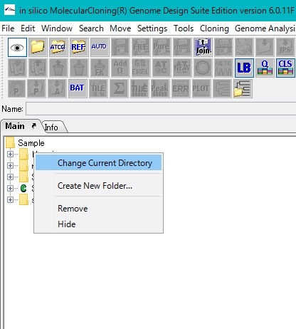
Task: Click the folder tree view icon
Action: coord(243,88)
